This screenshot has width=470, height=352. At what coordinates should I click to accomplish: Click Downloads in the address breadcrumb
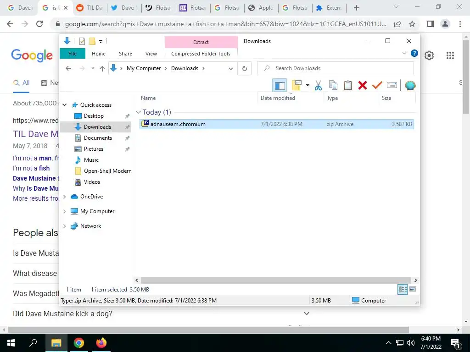point(185,68)
